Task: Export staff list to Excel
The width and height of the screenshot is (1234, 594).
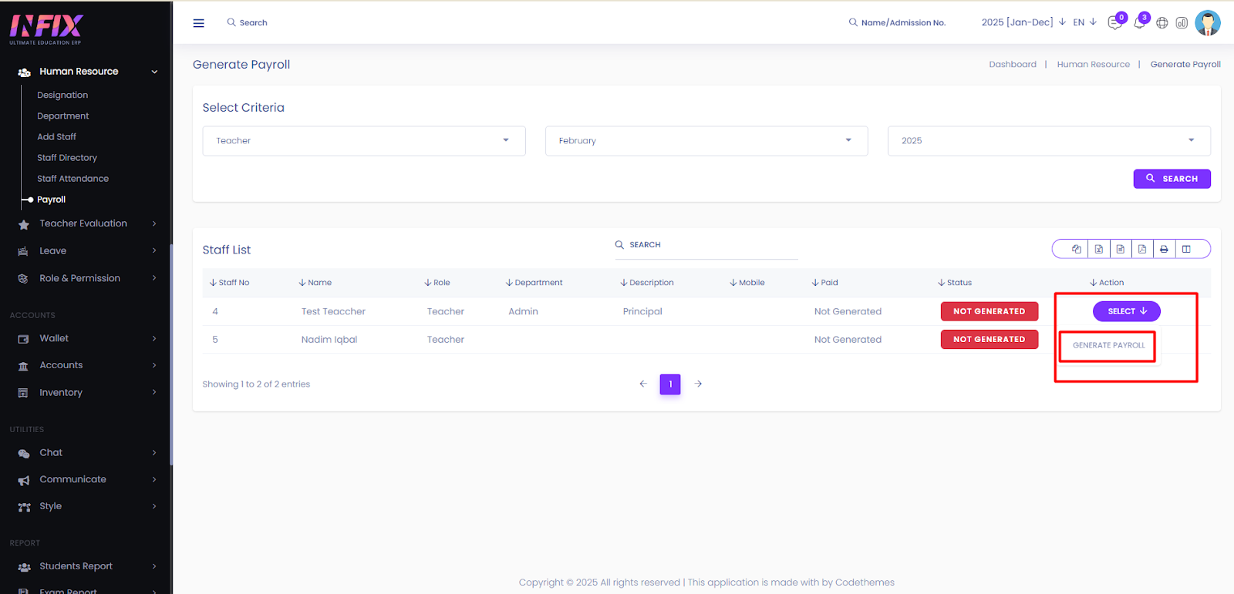Action: tap(1099, 249)
